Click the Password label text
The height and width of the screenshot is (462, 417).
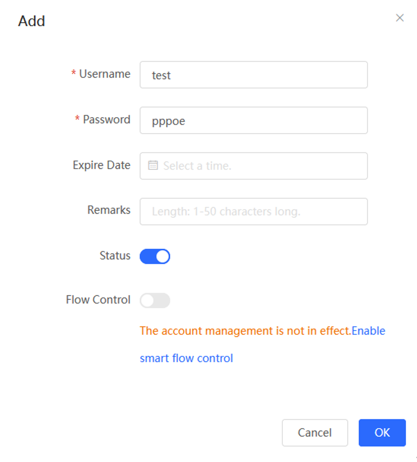[106, 120]
